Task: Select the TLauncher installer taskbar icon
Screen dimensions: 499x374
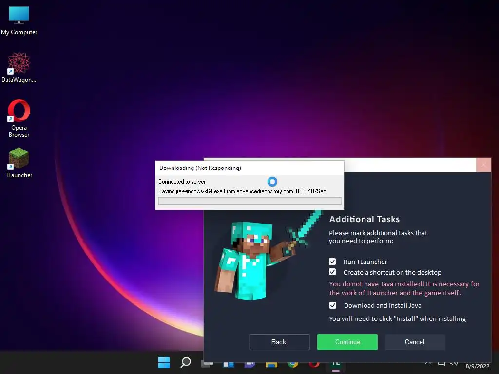Action: (335, 365)
